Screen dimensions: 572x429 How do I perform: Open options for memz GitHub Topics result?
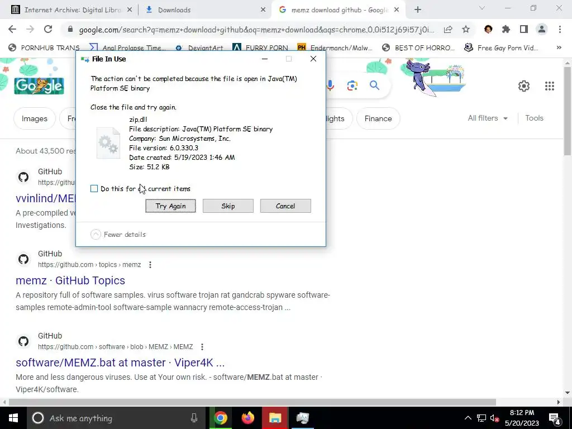click(150, 265)
